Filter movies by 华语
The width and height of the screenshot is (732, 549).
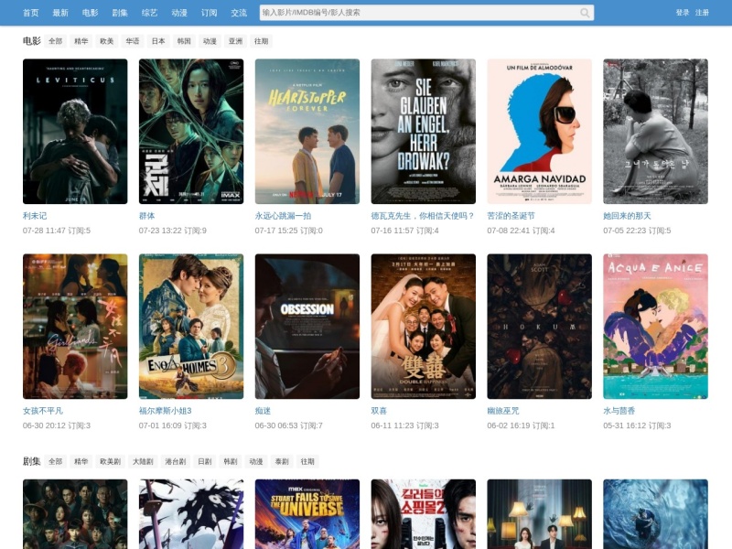(133, 41)
